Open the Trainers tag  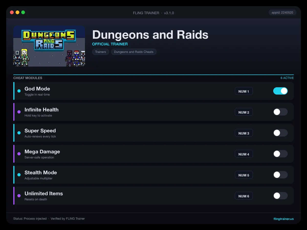(x=101, y=52)
